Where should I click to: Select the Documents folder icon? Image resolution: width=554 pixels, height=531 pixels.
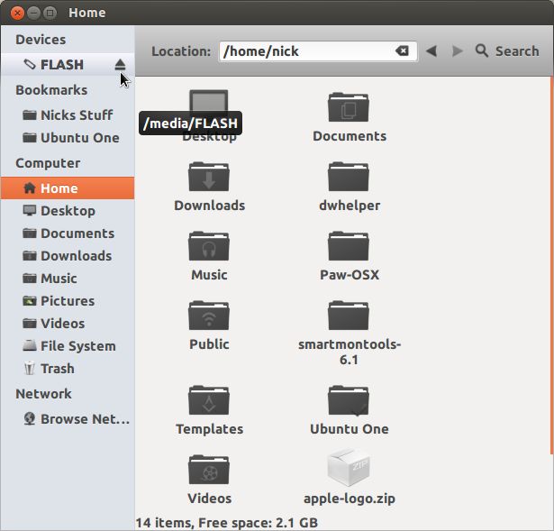[x=349, y=107]
